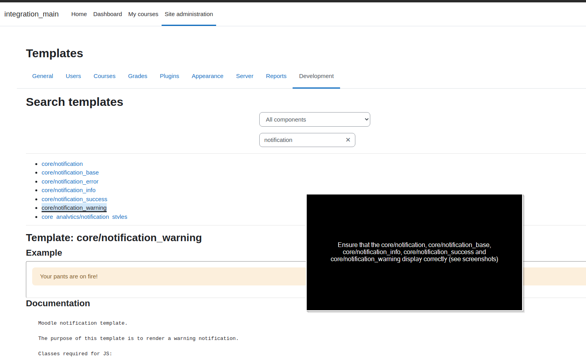This screenshot has width=586, height=358.
Task: Select Site administration in top navigation
Action: [189, 14]
